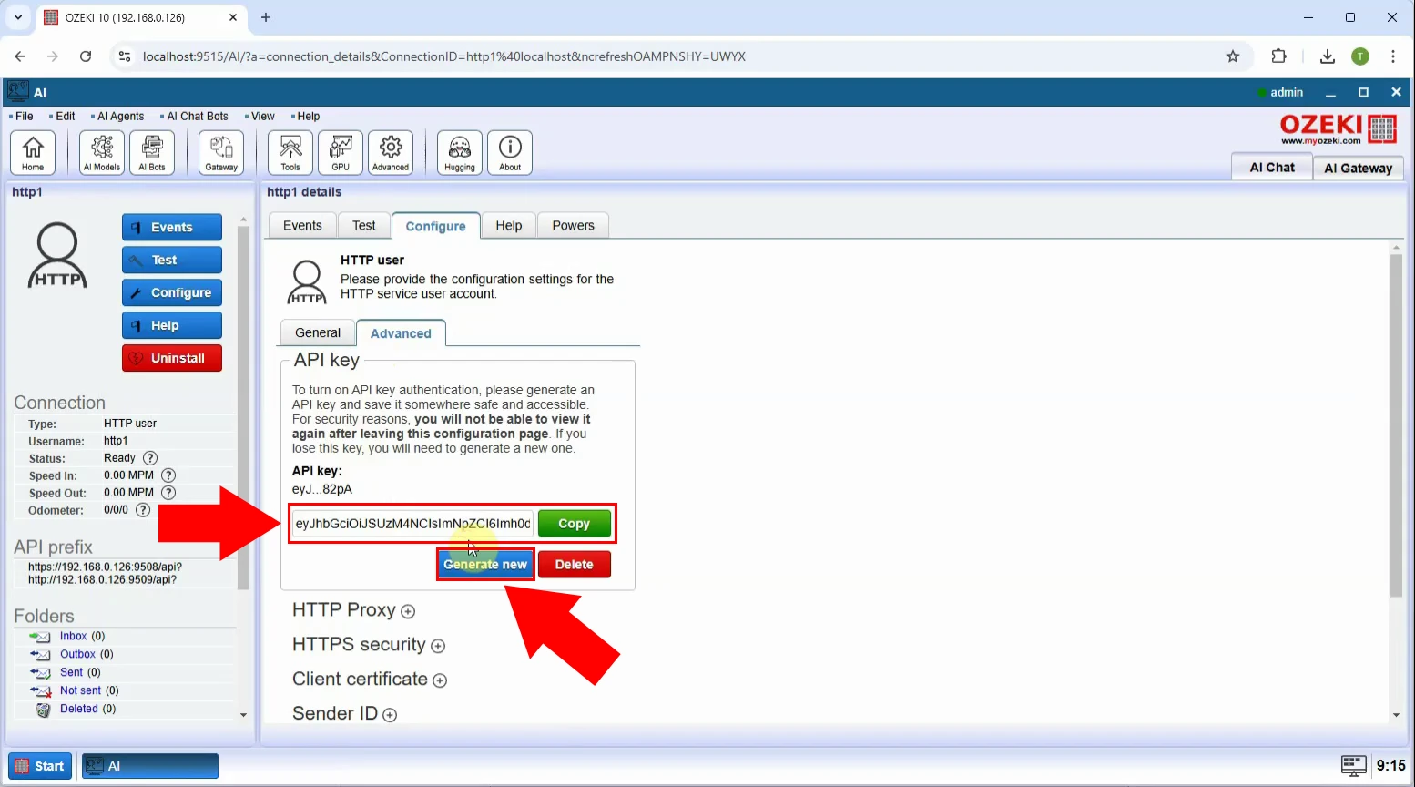Open the Not sent folder link
Screen dimensions: 1415x787
click(80, 691)
